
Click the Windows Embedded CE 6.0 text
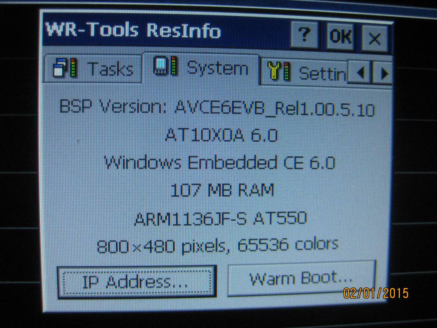click(219, 163)
